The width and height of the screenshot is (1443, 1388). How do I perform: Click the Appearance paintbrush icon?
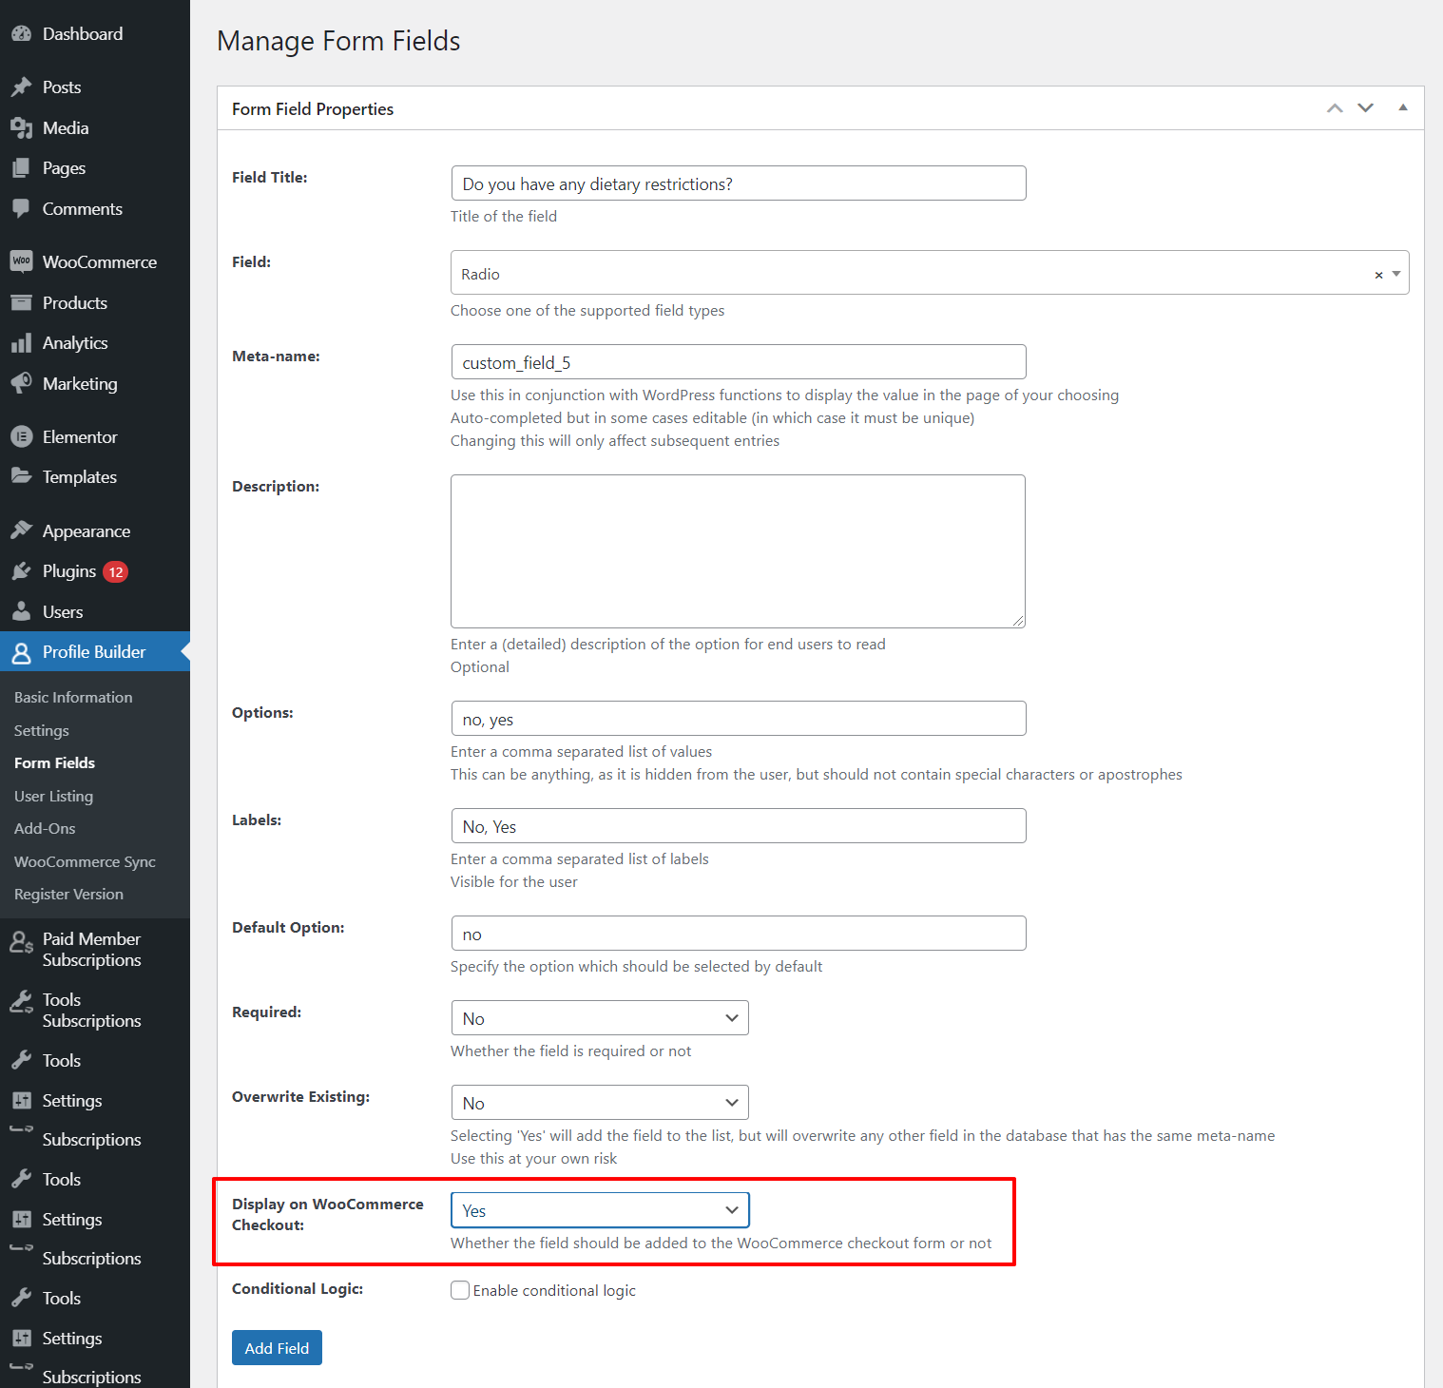click(x=21, y=531)
